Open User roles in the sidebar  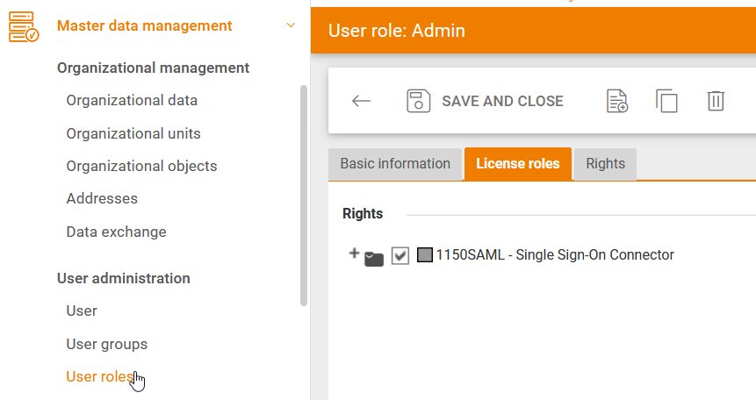point(99,377)
